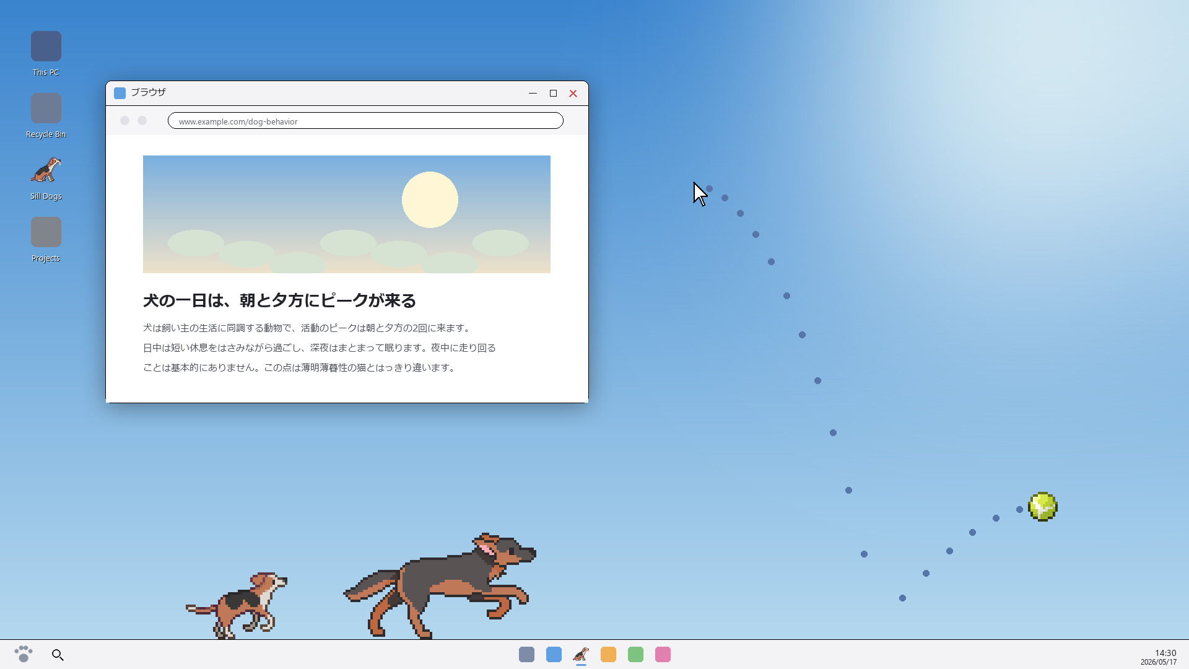The width and height of the screenshot is (1189, 669).
Task: Open the pink taskbar app icon
Action: point(663,655)
